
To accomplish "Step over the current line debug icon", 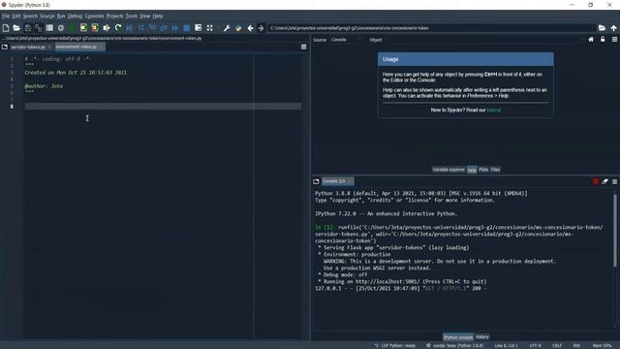I will point(140,28).
